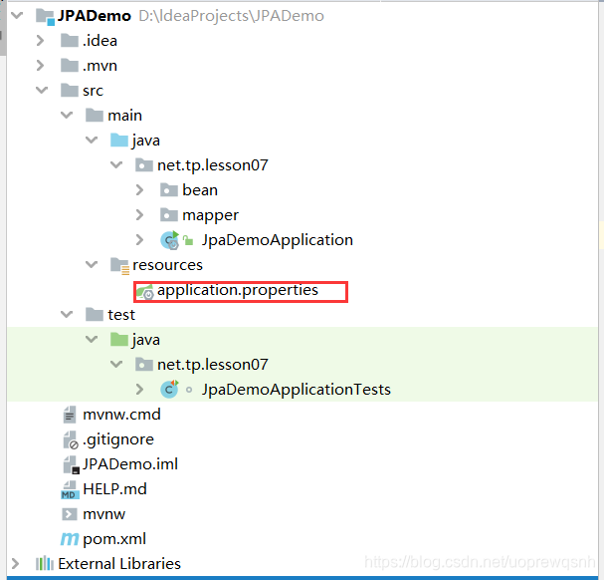
Task: Collapse the java source root under main
Action: tap(92, 141)
